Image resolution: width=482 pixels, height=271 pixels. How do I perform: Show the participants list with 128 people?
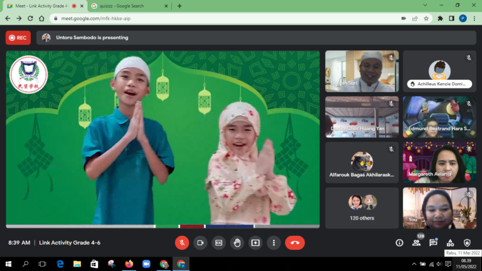click(416, 243)
